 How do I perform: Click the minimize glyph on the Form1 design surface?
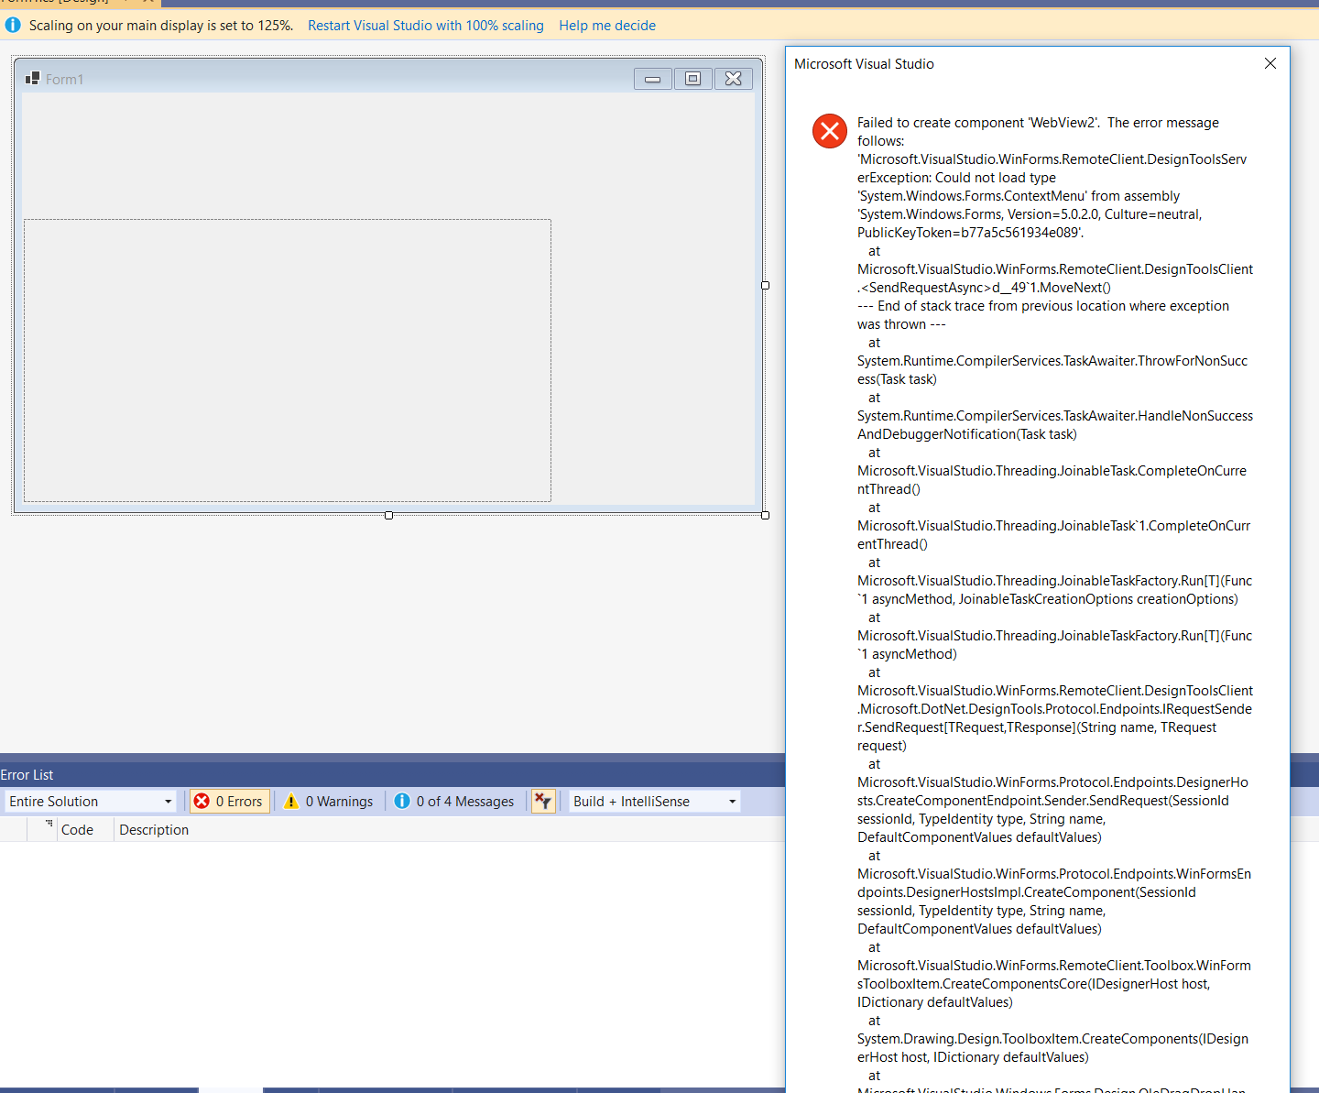tap(652, 78)
